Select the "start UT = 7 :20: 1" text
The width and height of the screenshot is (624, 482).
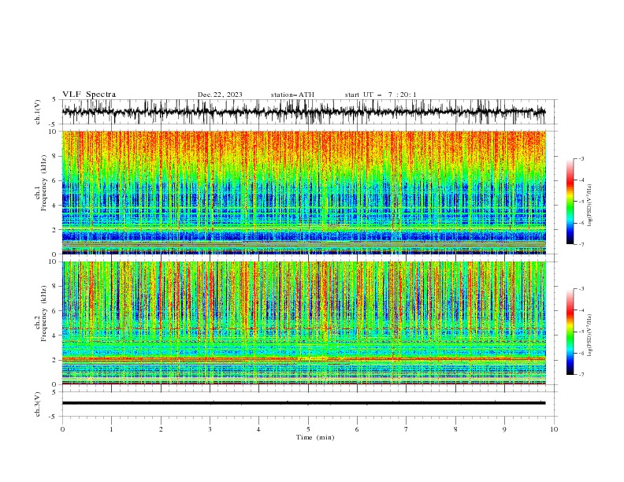pyautogui.click(x=381, y=95)
